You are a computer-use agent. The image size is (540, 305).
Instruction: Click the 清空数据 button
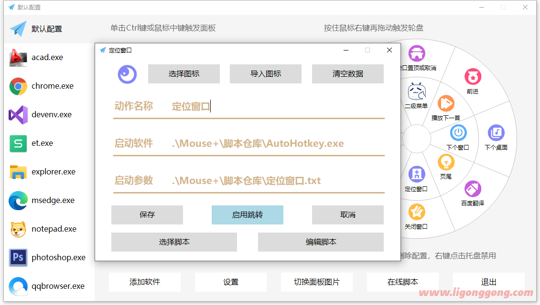348,74
